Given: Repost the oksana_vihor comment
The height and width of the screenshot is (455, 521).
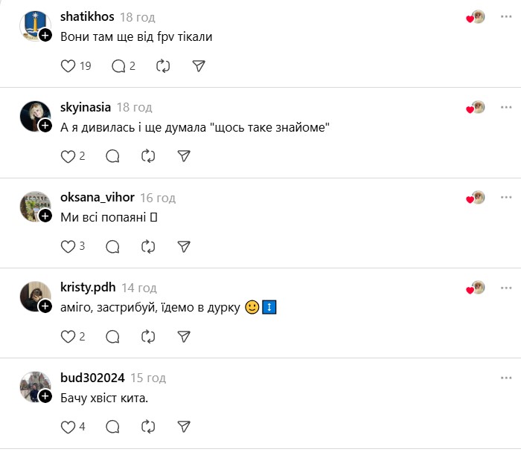Looking at the screenshot, I should [x=148, y=247].
